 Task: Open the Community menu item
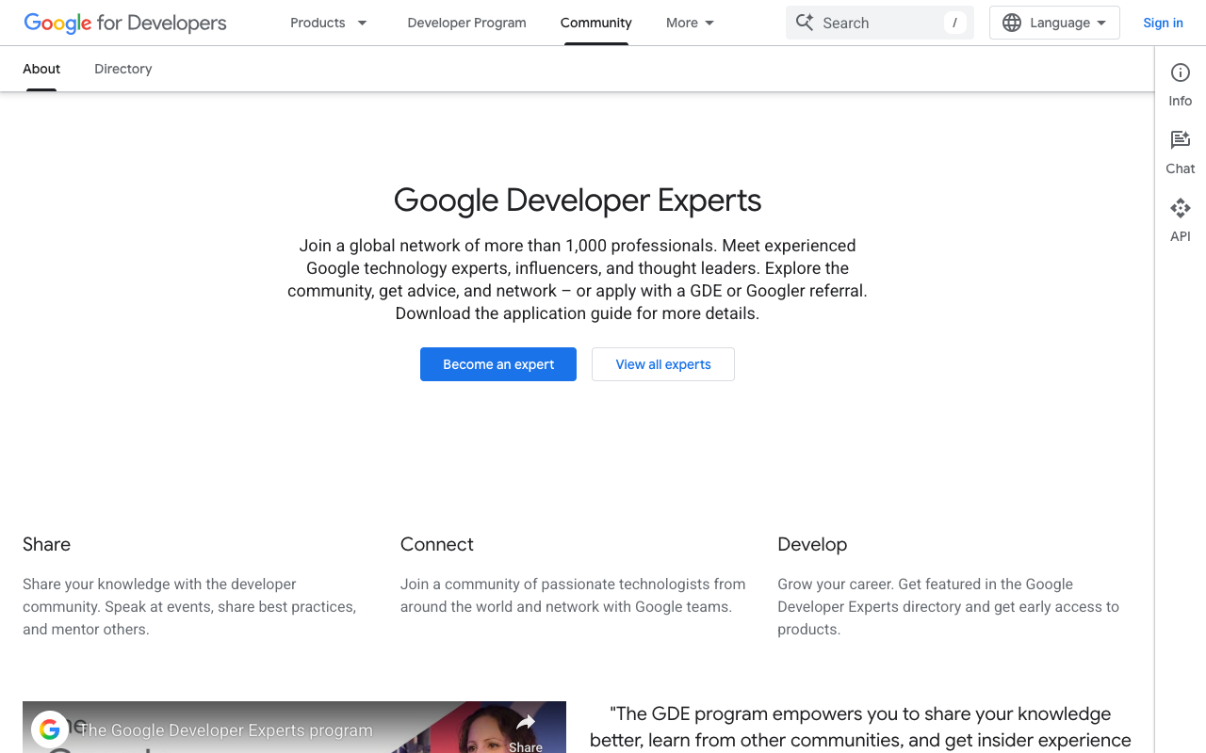pos(595,23)
